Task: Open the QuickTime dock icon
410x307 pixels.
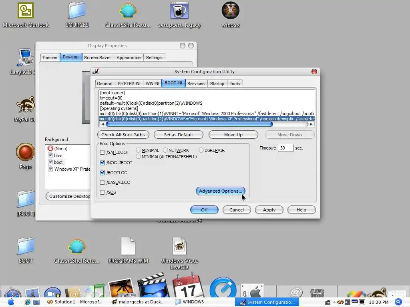Action: (223, 287)
